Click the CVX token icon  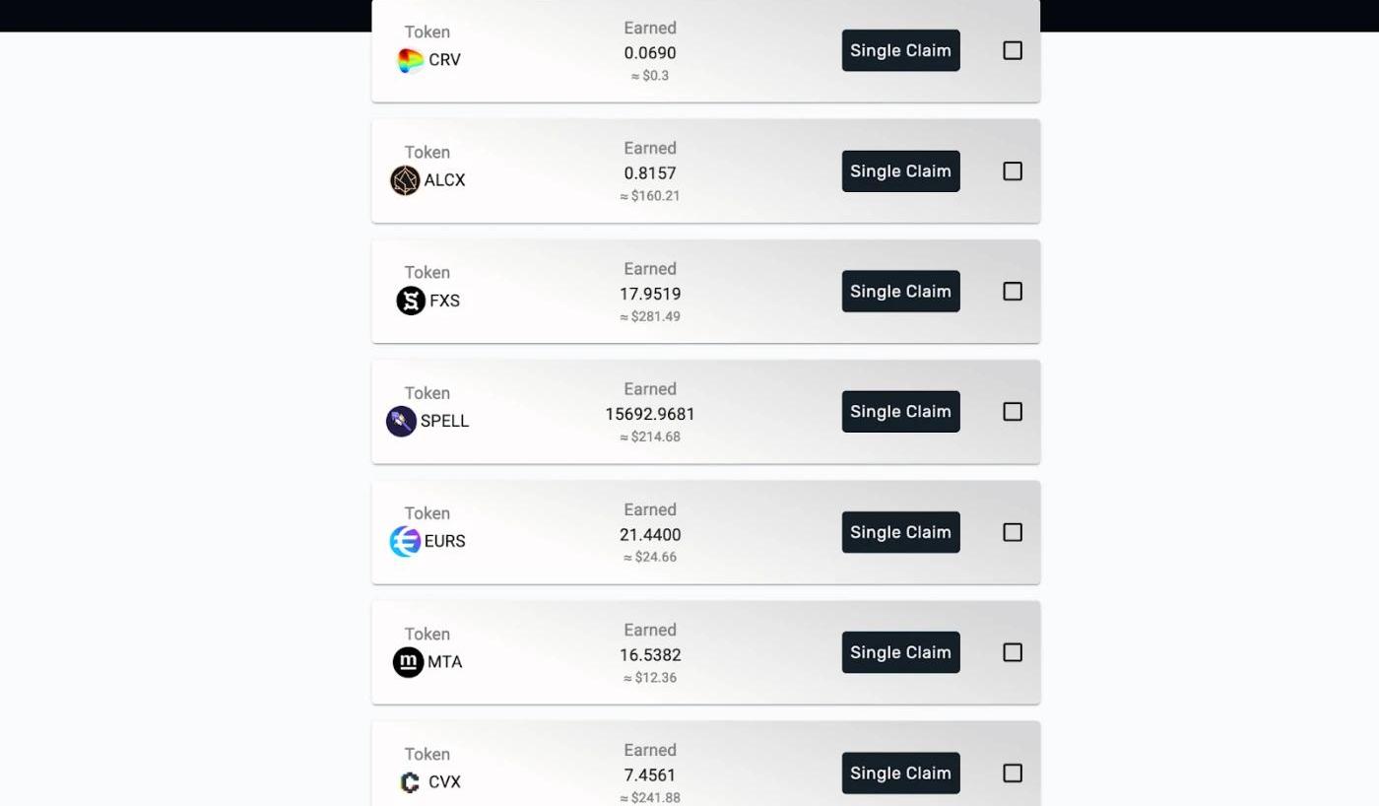[410, 782]
